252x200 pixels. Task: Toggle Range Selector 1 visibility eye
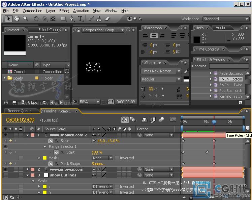click(6, 146)
